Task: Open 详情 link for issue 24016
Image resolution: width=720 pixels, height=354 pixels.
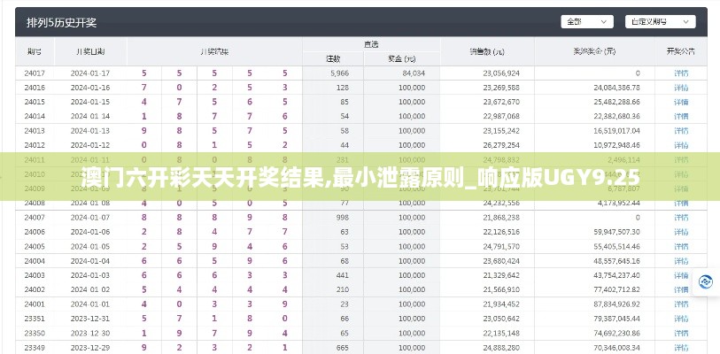Action: point(681,88)
